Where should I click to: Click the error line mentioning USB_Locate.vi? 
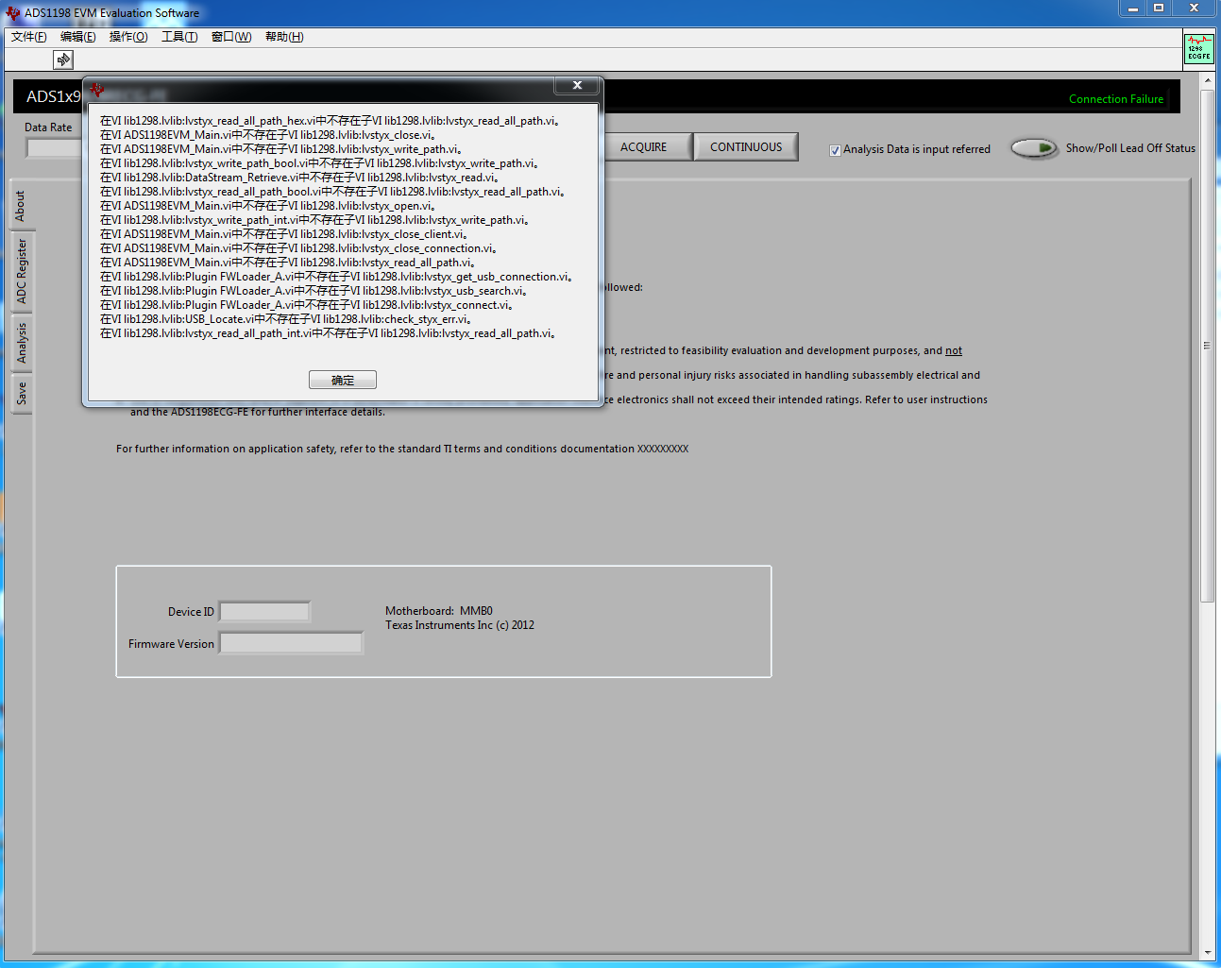pos(285,319)
